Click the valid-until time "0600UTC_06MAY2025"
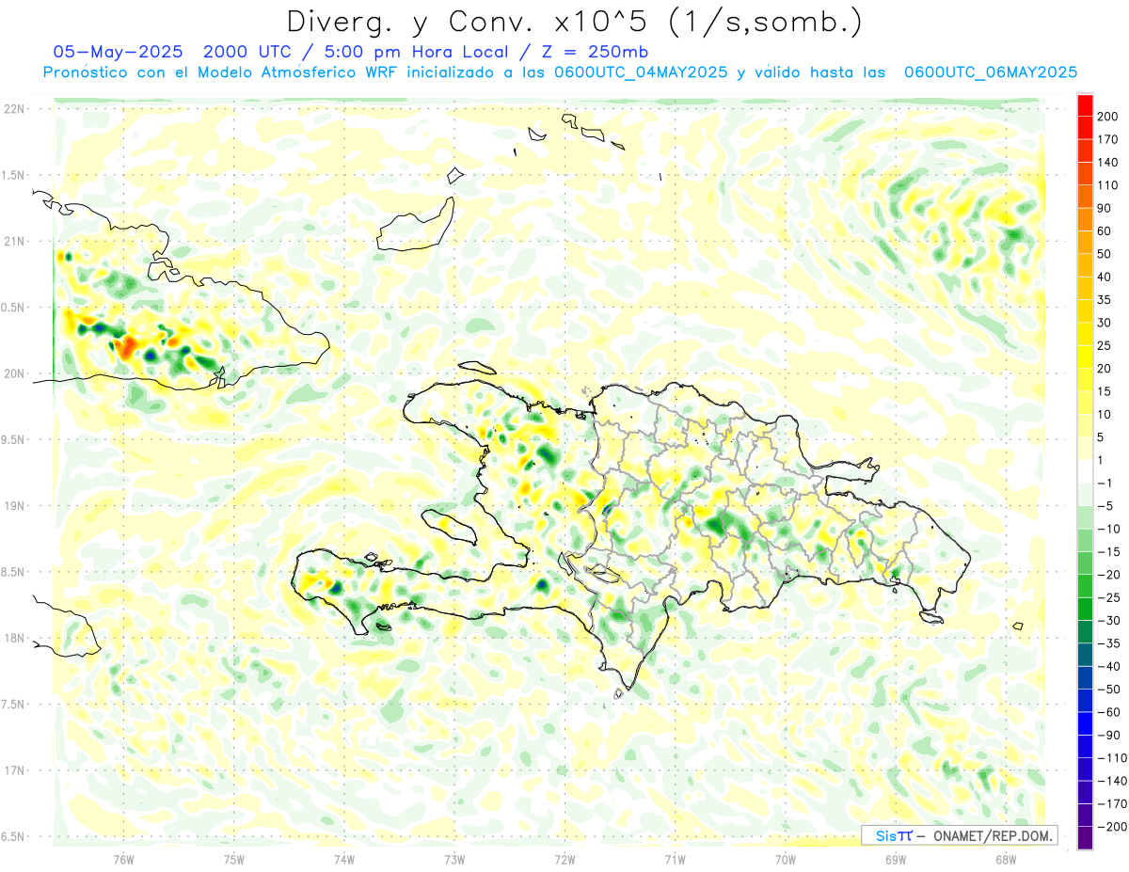1129x872 pixels. 990,71
